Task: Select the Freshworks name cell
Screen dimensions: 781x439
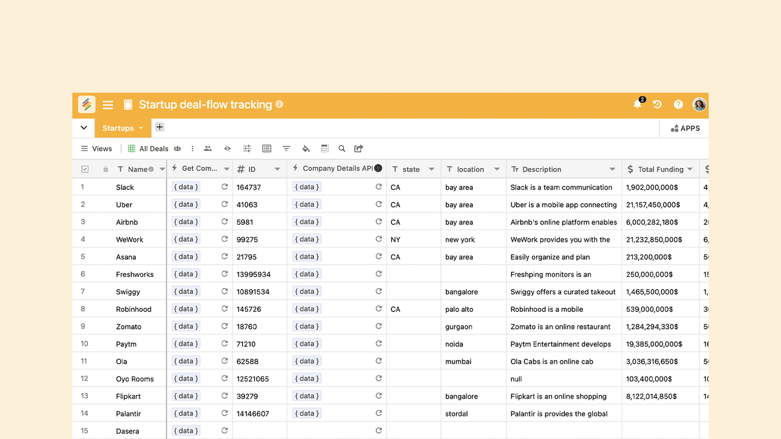Action: 135,274
